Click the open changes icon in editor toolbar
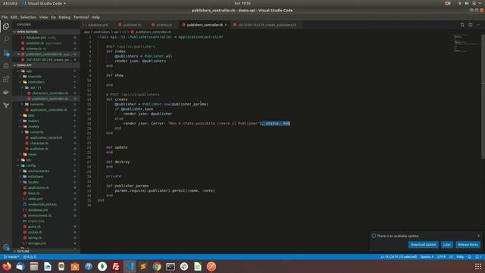485x273 pixels. (462, 25)
